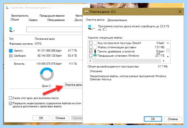The image size is (187, 128).
Task: Open the 'Безопасность' tab in Properties window
Action: [20, 16]
